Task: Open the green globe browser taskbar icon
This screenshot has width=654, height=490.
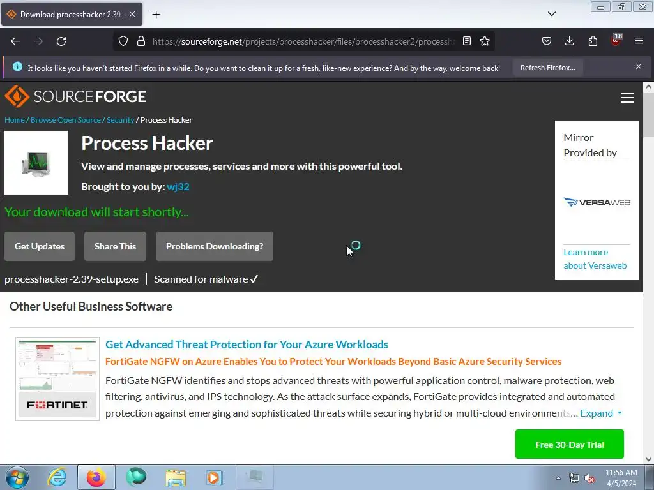Action: pyautogui.click(x=136, y=477)
